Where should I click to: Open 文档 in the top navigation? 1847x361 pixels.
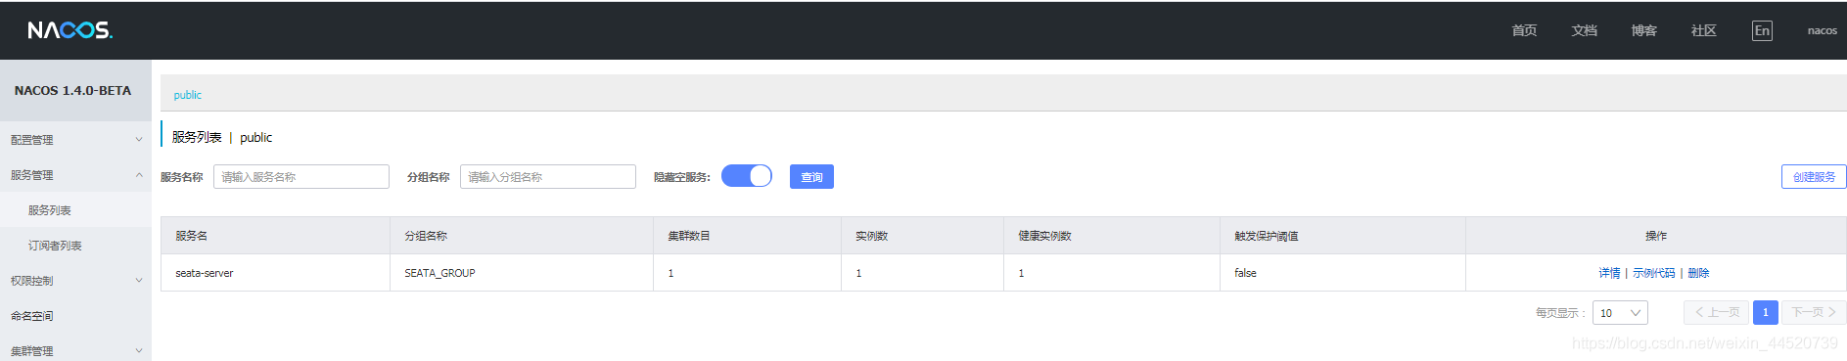pos(1584,30)
